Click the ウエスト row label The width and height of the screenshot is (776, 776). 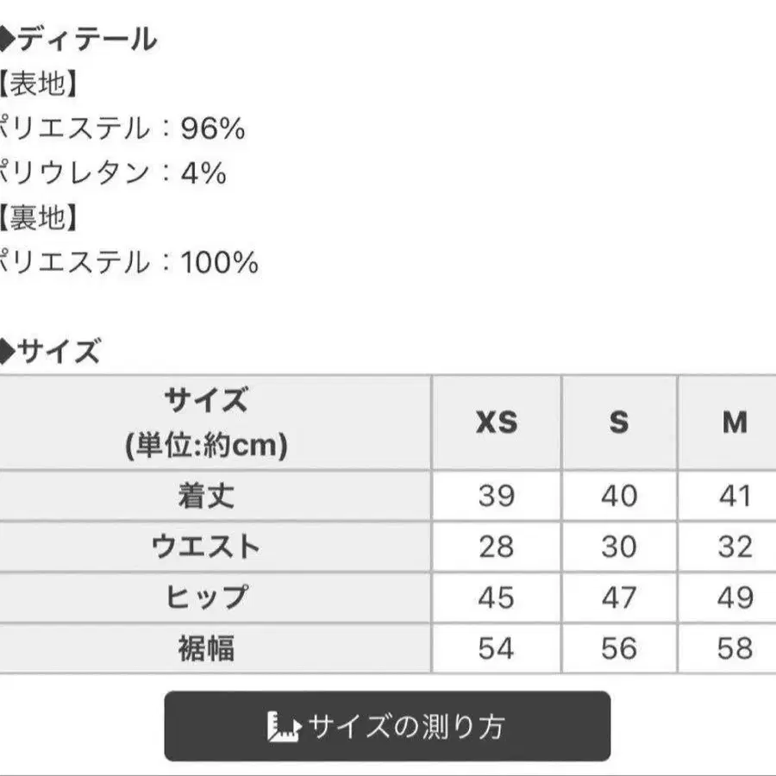point(206,547)
